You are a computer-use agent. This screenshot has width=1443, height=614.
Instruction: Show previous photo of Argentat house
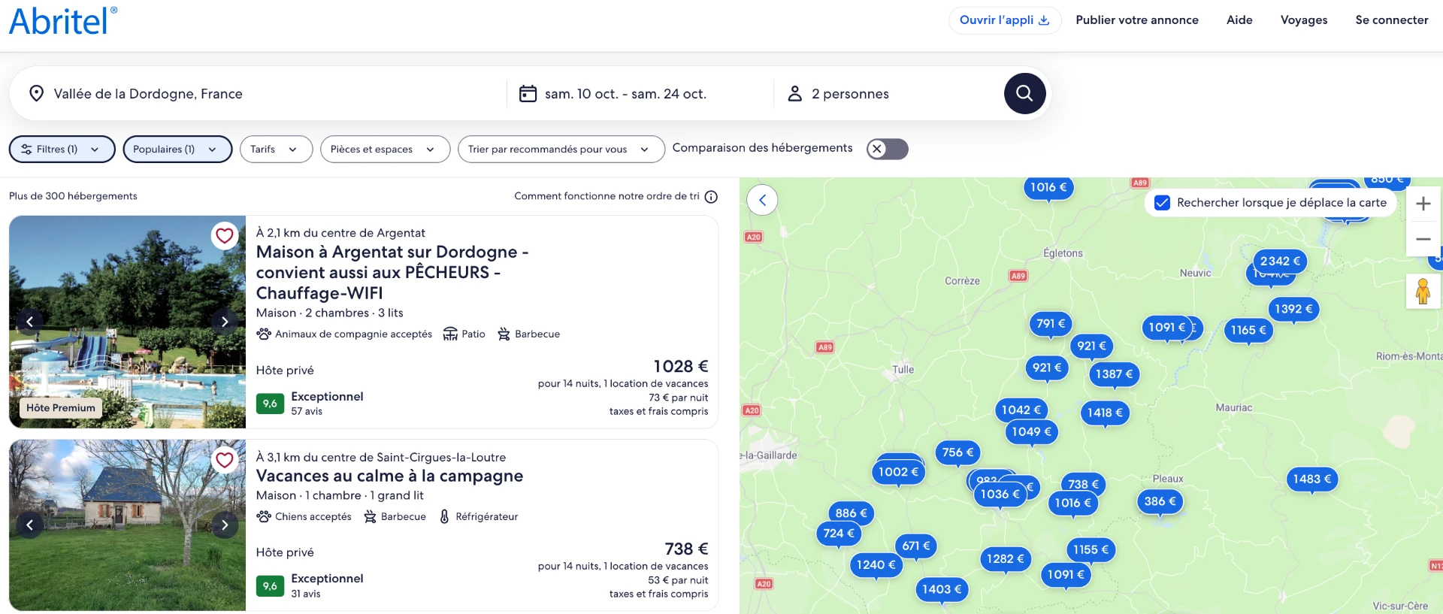click(30, 322)
